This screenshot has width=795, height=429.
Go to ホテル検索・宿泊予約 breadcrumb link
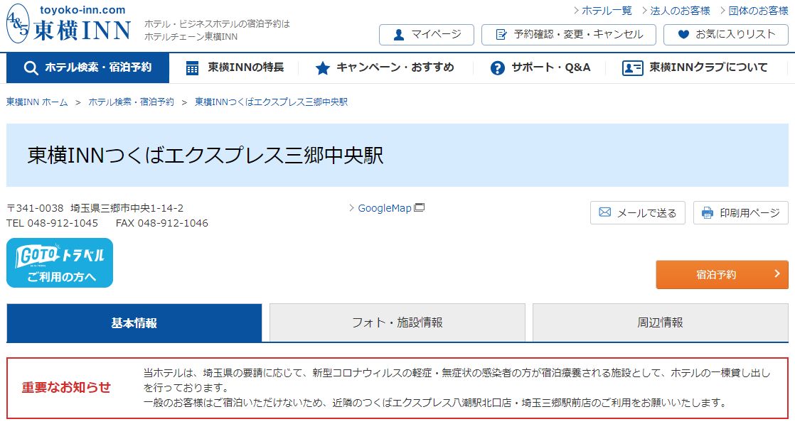coord(132,102)
